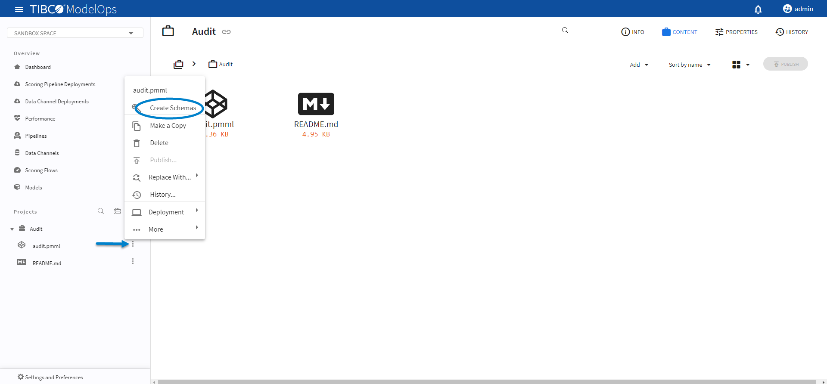Open the three-dot menu for README.md
The width and height of the screenshot is (827, 384).
[x=133, y=261]
